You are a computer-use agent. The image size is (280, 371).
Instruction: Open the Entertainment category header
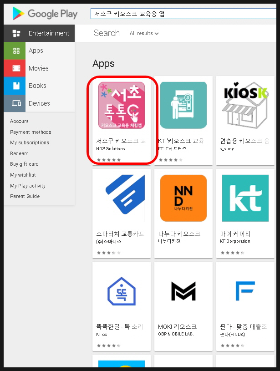(39, 33)
